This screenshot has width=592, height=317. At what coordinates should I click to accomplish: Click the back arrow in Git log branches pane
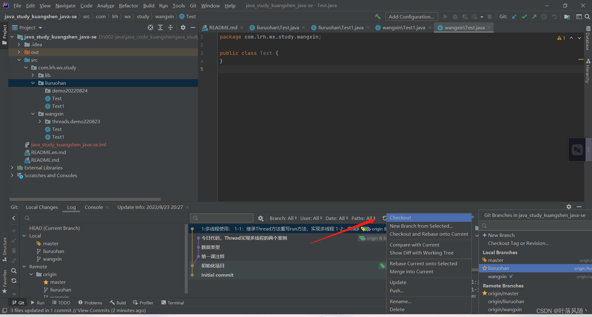[x=14, y=218]
